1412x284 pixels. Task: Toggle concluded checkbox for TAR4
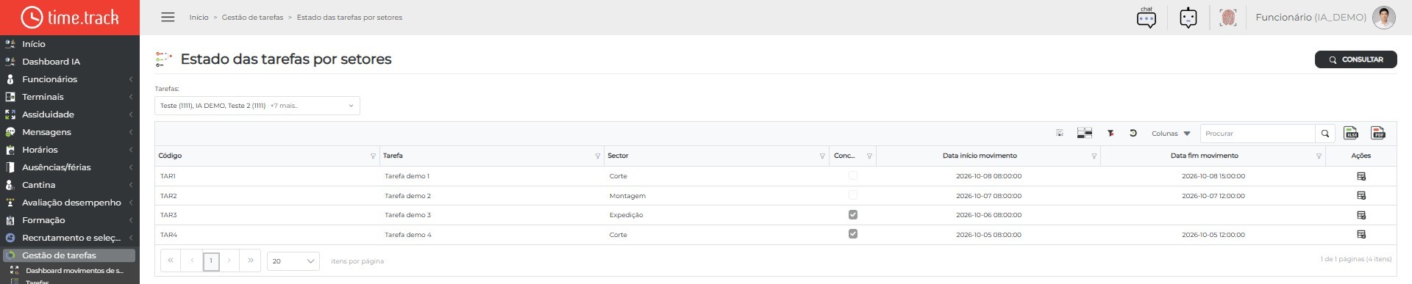(853, 234)
